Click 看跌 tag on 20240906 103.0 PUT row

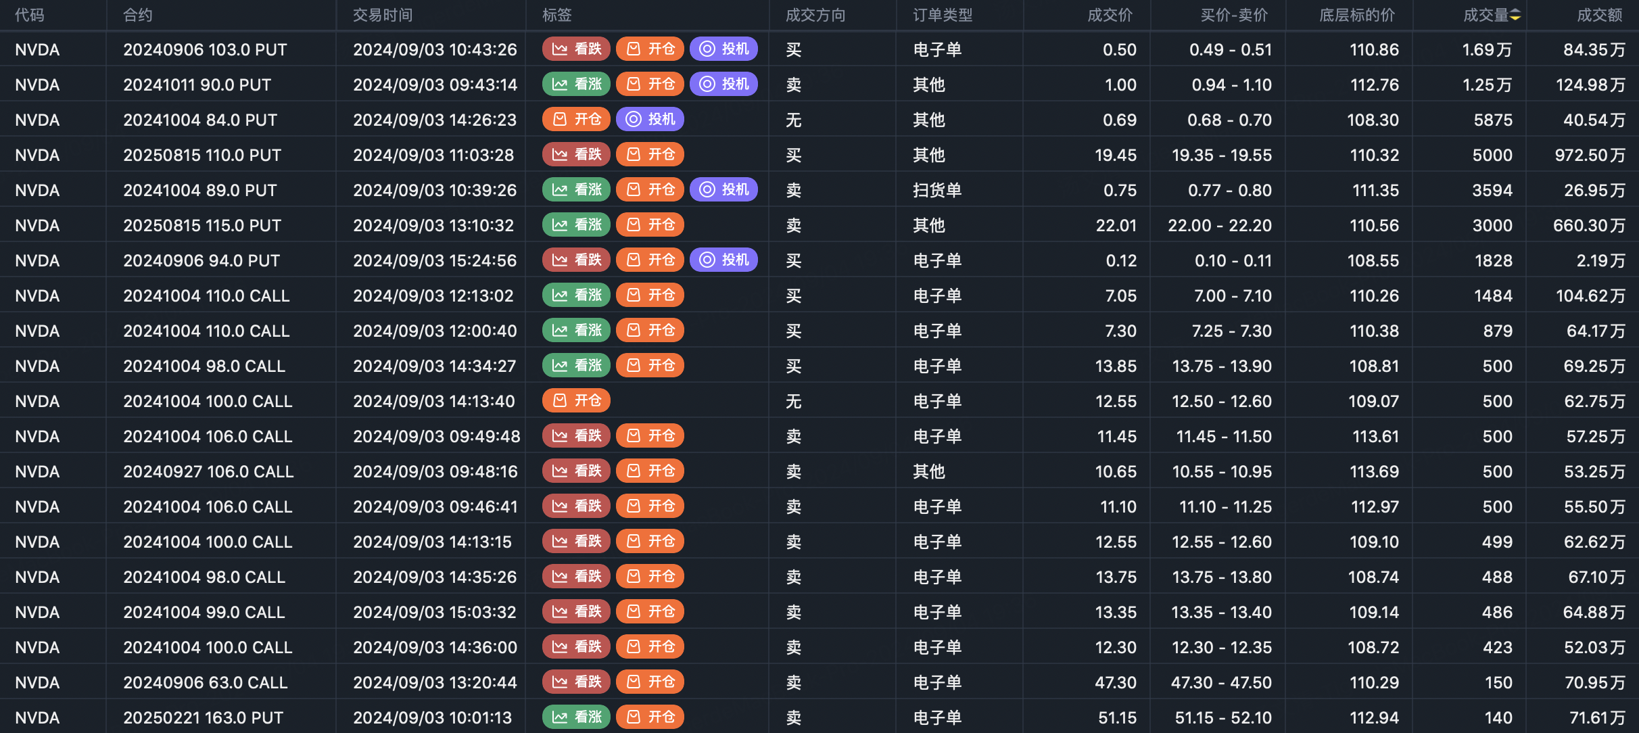pyautogui.click(x=577, y=49)
